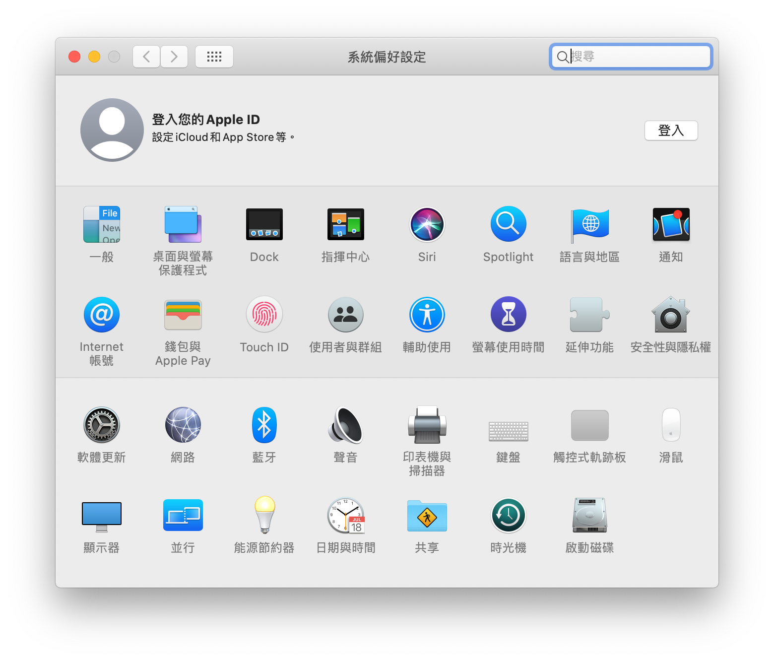Open 通知 (Notifications) icon

671,224
